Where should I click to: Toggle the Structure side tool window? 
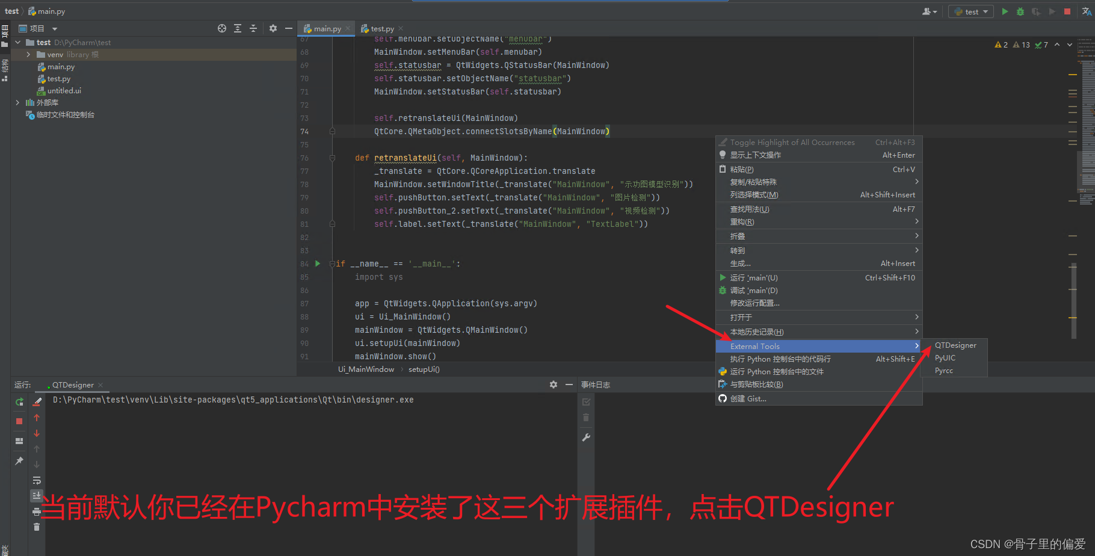(5, 70)
